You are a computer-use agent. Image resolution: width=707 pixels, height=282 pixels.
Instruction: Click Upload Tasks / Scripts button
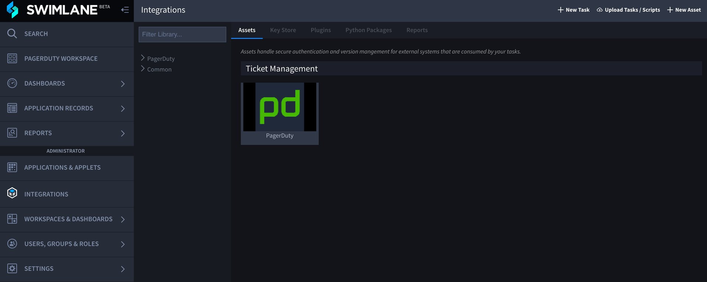pyautogui.click(x=628, y=10)
